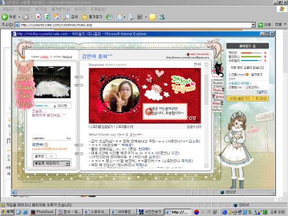Open the Profile side tab

point(218,83)
